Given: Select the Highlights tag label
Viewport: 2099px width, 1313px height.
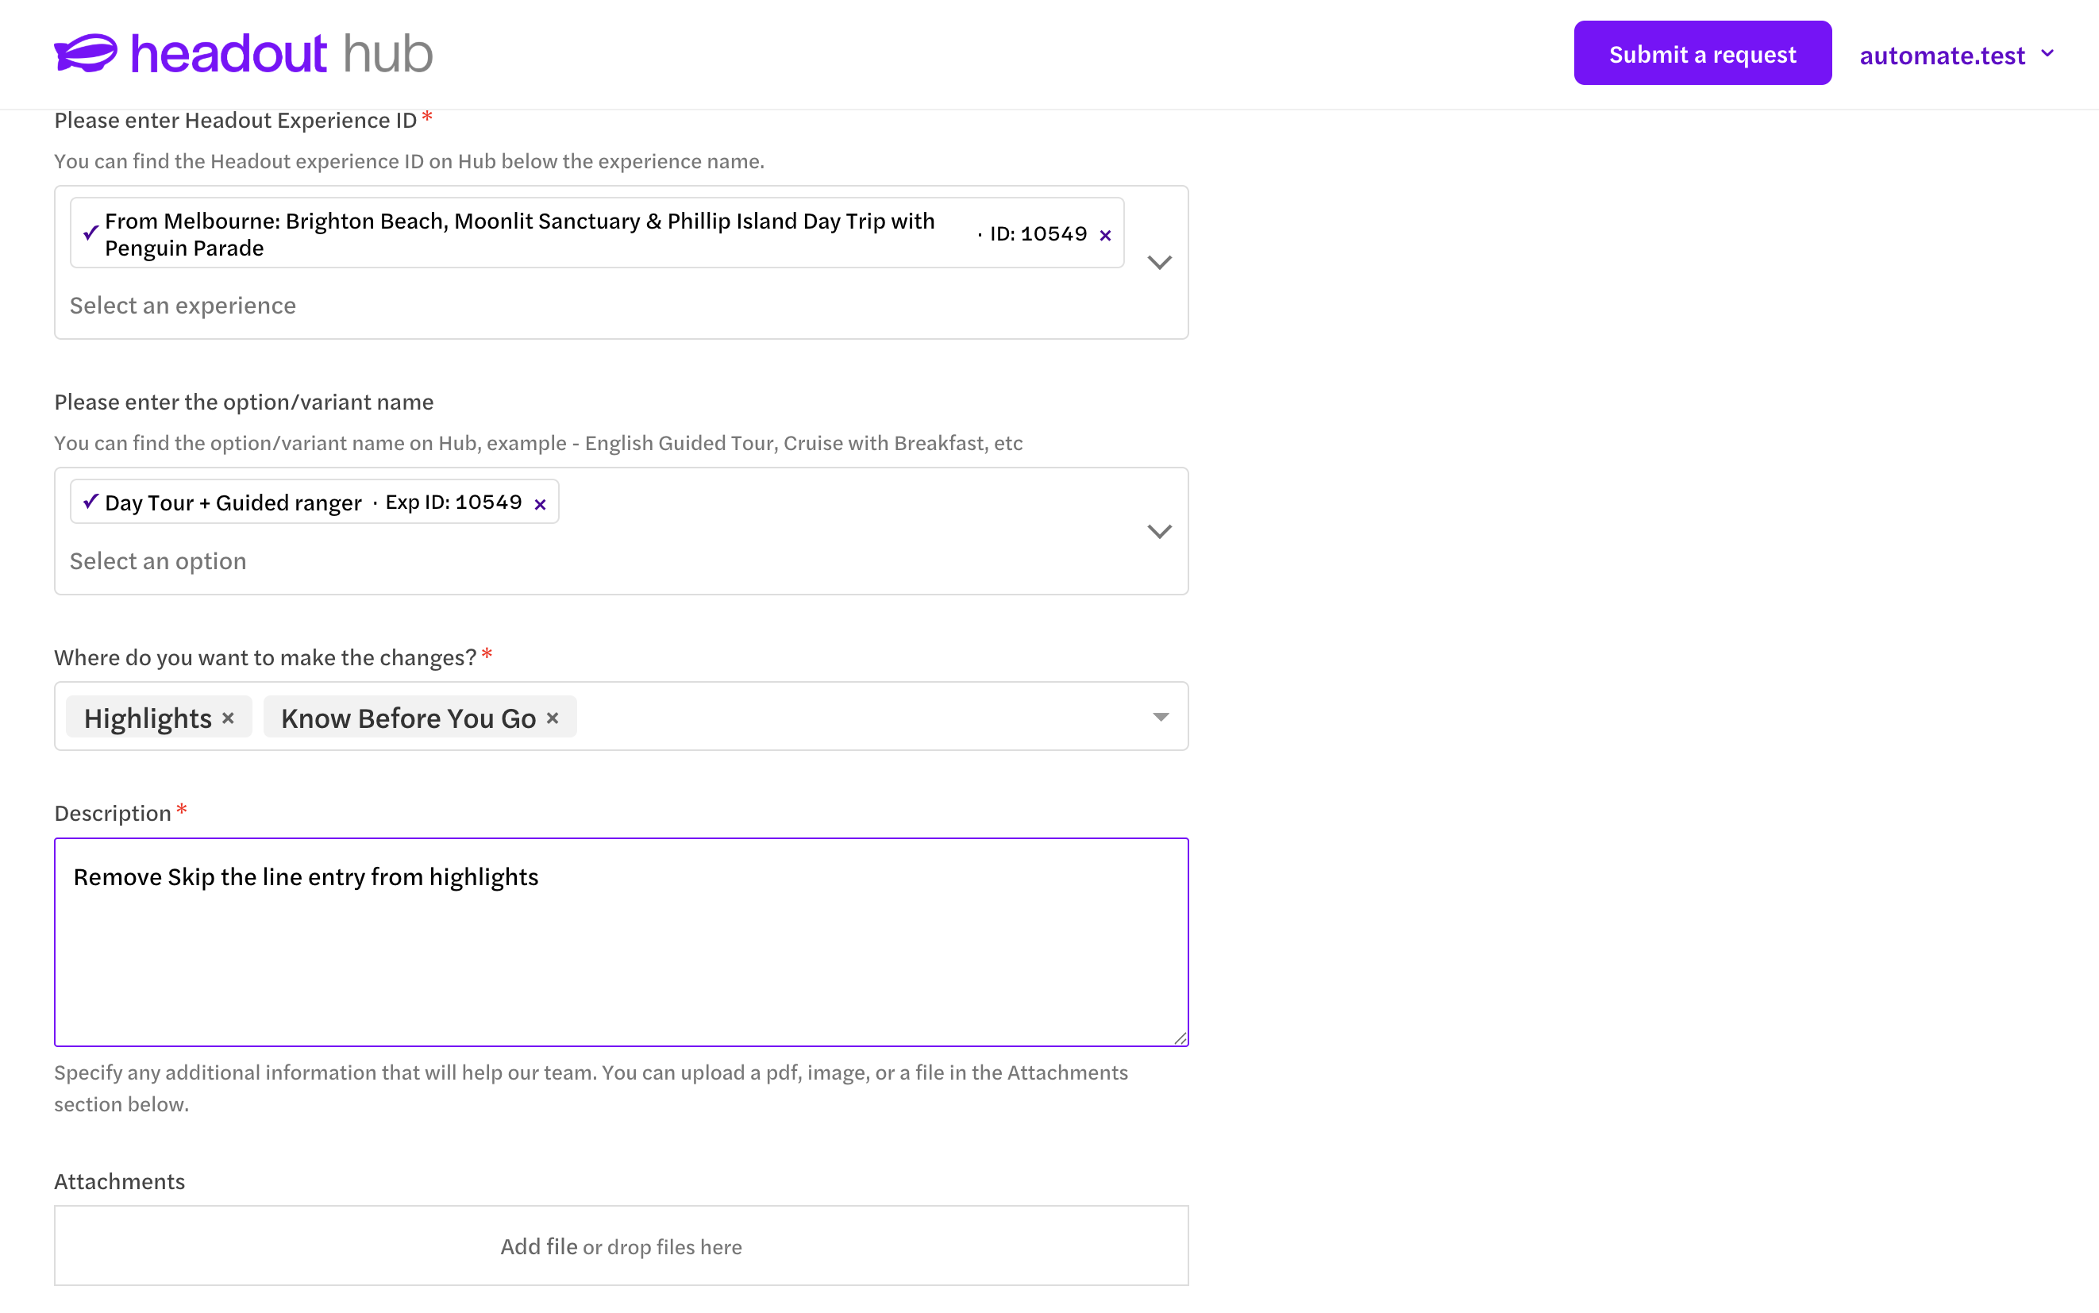Looking at the screenshot, I should [x=148, y=718].
